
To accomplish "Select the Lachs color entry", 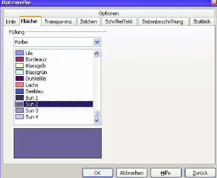I will (54, 85).
